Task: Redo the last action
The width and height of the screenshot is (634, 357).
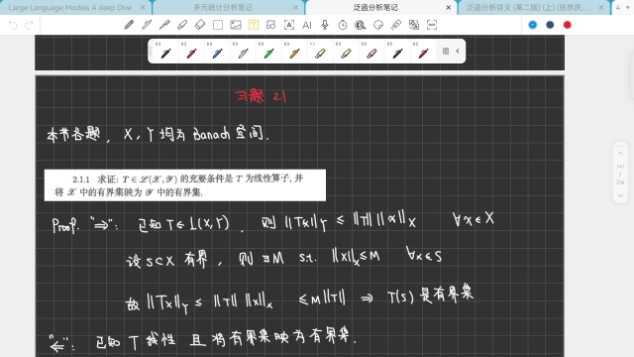Action: (x=29, y=26)
